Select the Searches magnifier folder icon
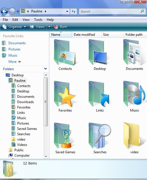The width and height of the screenshot is (147, 180). [x=100, y=136]
